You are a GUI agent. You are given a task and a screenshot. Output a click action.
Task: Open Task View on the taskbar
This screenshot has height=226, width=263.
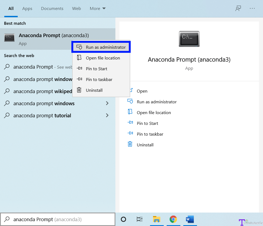click(x=140, y=219)
